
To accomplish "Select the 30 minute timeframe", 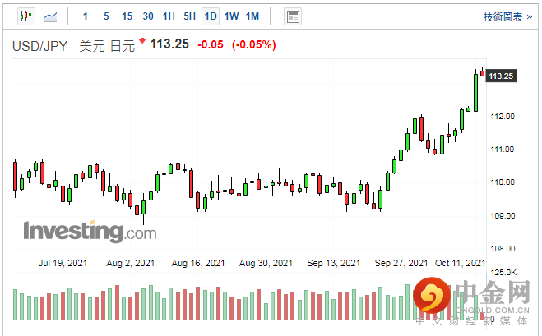I will [148, 16].
